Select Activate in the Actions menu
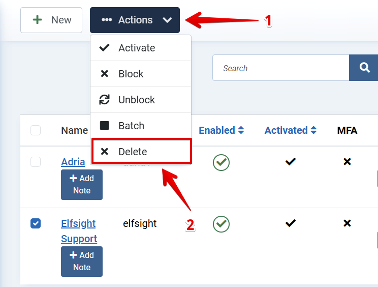This screenshot has width=378, height=287. tap(141, 48)
